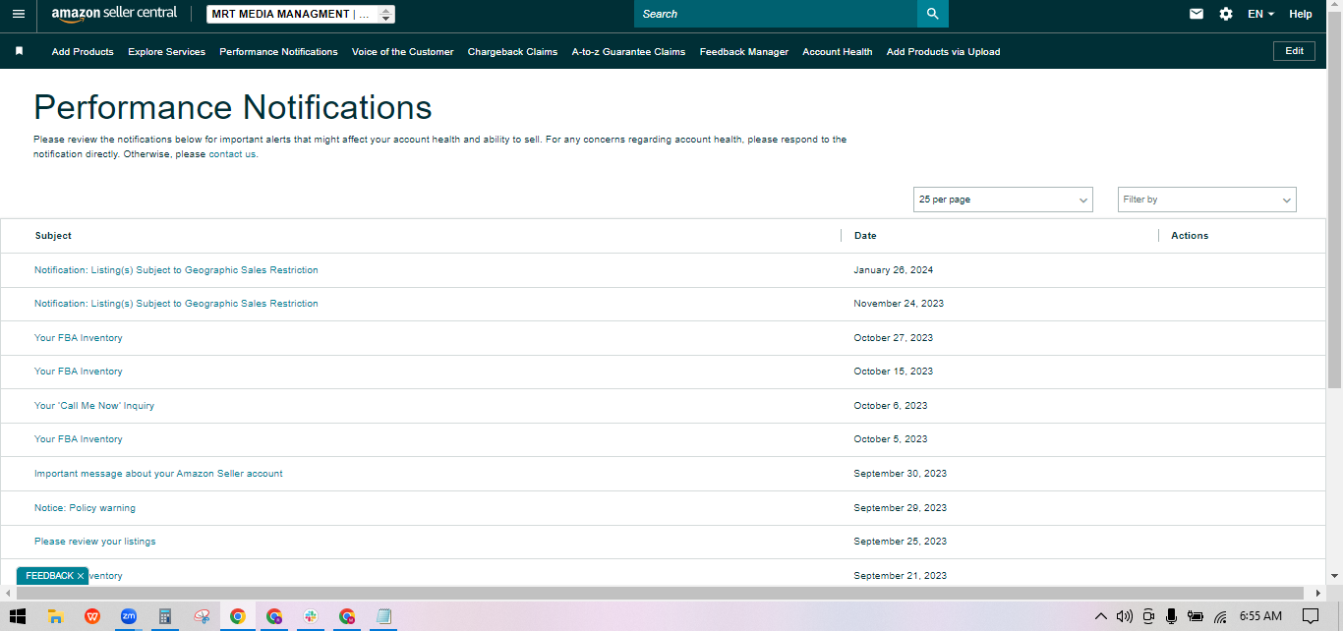
Task: Click the Subject column header
Action: click(53, 236)
